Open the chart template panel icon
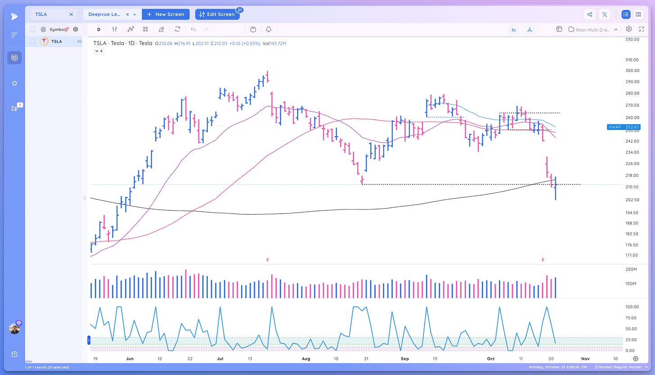Viewport: 655px width, 375px height. (x=559, y=29)
